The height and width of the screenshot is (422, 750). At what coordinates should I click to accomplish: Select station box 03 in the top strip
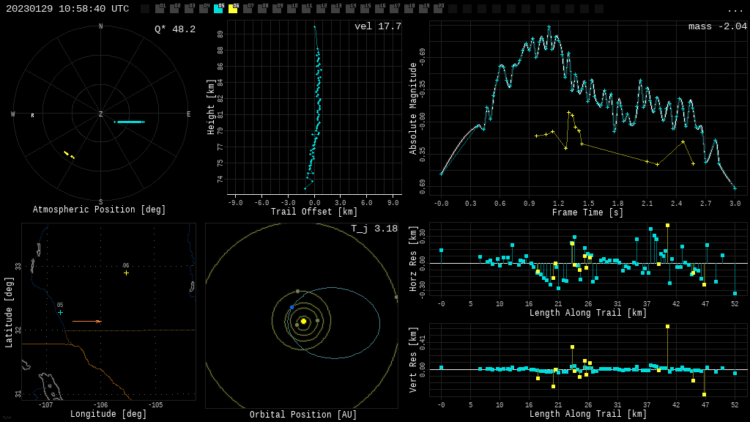(x=190, y=9)
